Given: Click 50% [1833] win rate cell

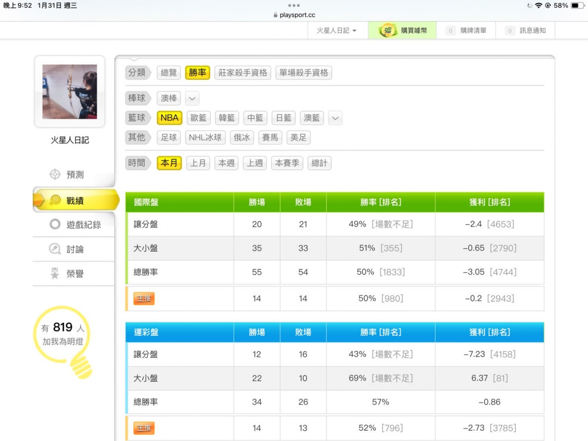Looking at the screenshot, I should [x=381, y=272].
